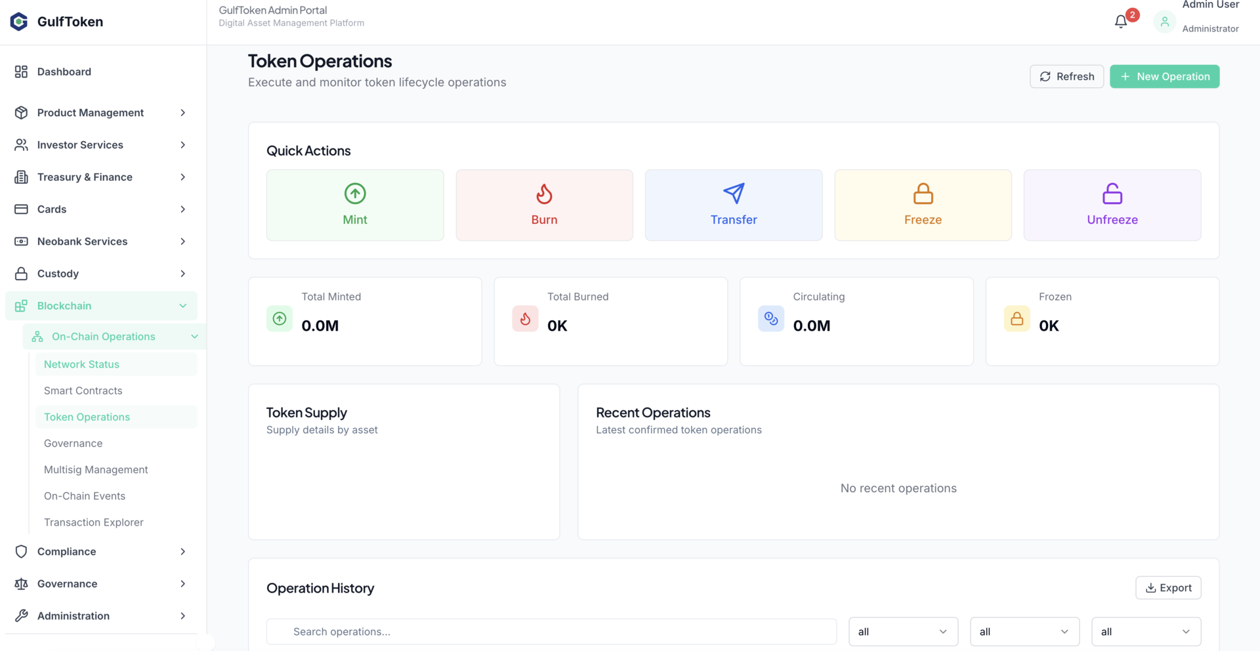The width and height of the screenshot is (1260, 651).
Task: Click the Refresh button
Action: (x=1066, y=76)
